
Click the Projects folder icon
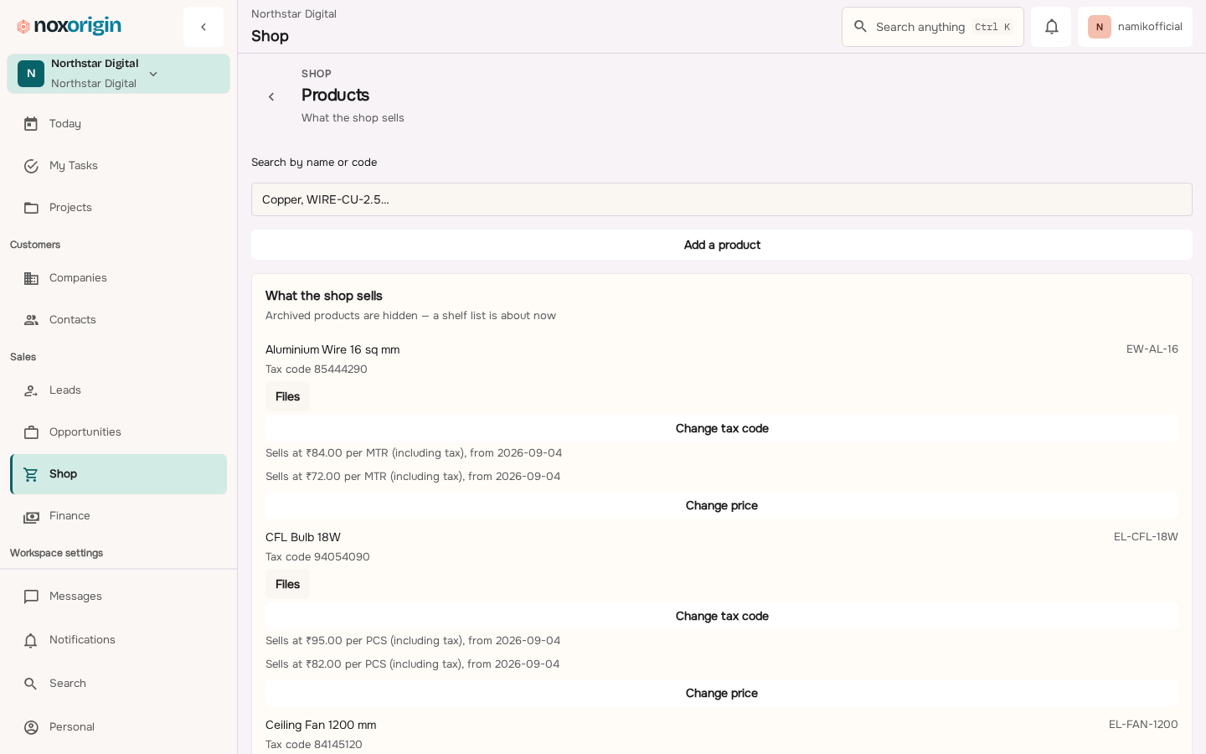point(31,208)
